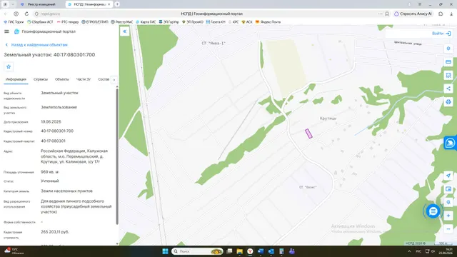Screen dimensions: 457x257
Task: Click the area selection tool icon
Action: coord(448,75)
